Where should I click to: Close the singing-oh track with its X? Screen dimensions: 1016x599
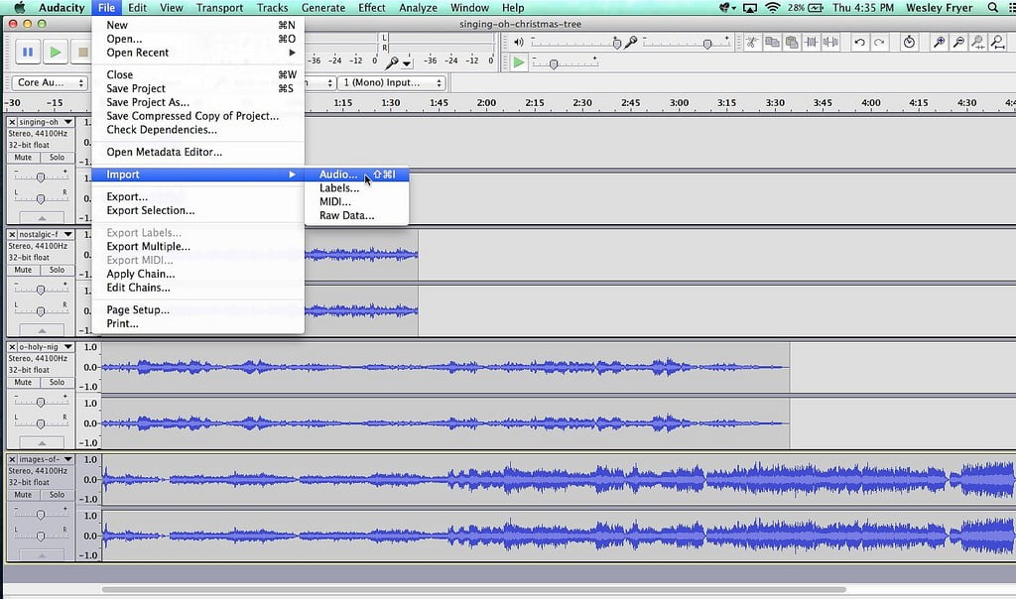(x=12, y=122)
